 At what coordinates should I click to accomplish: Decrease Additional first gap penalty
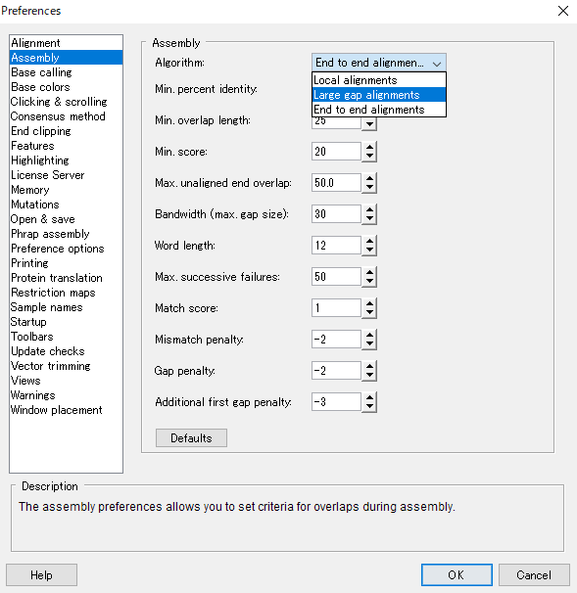coord(369,406)
